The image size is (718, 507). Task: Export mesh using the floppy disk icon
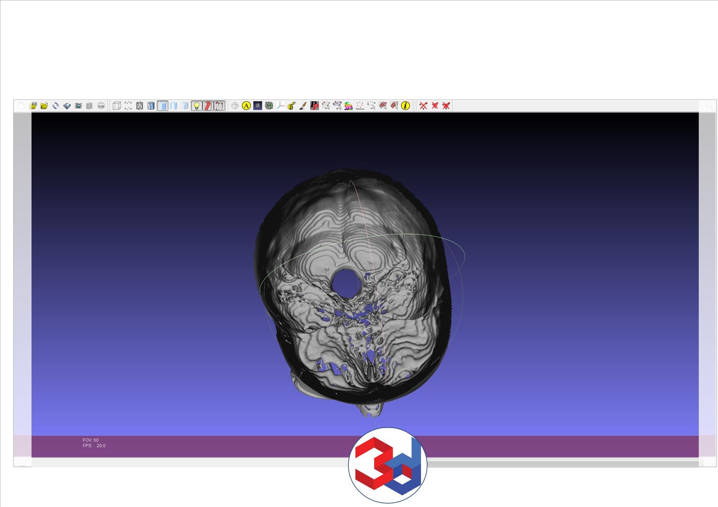67,106
